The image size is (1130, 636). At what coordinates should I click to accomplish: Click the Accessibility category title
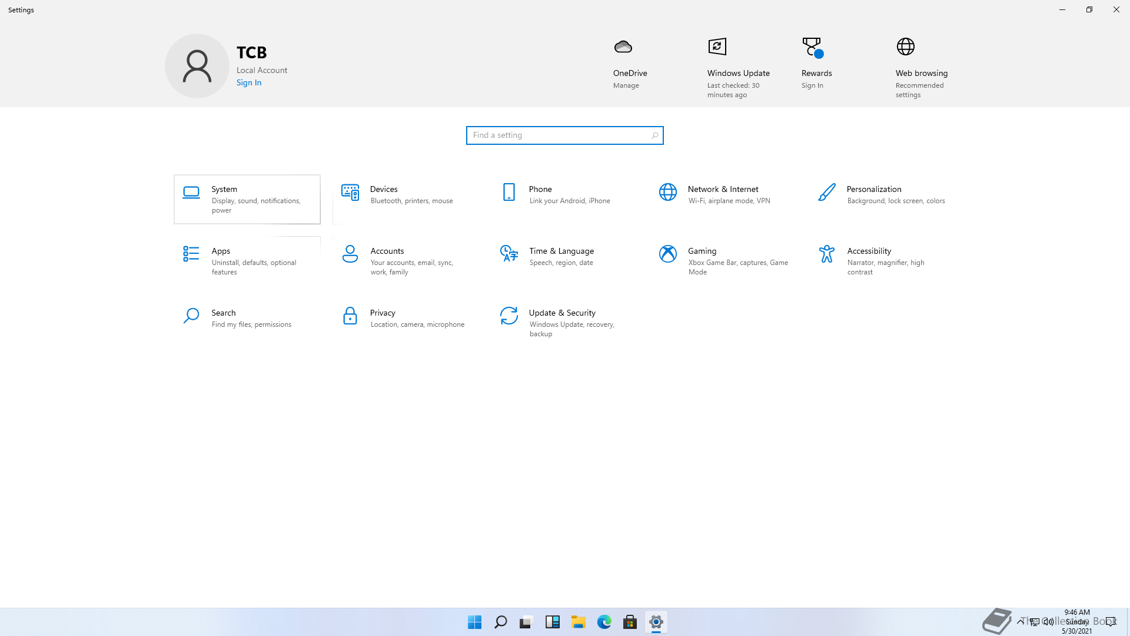(869, 251)
